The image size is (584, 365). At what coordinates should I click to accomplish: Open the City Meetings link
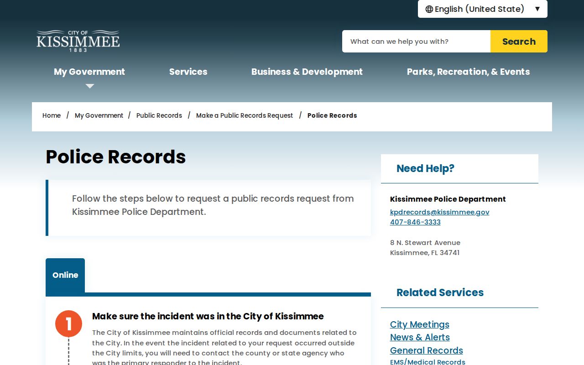pyautogui.click(x=420, y=324)
